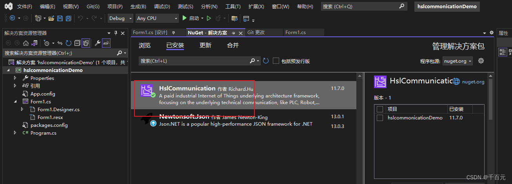Expand the Properties node in Solution Explorer
The image size is (512, 184).
click(x=15, y=78)
